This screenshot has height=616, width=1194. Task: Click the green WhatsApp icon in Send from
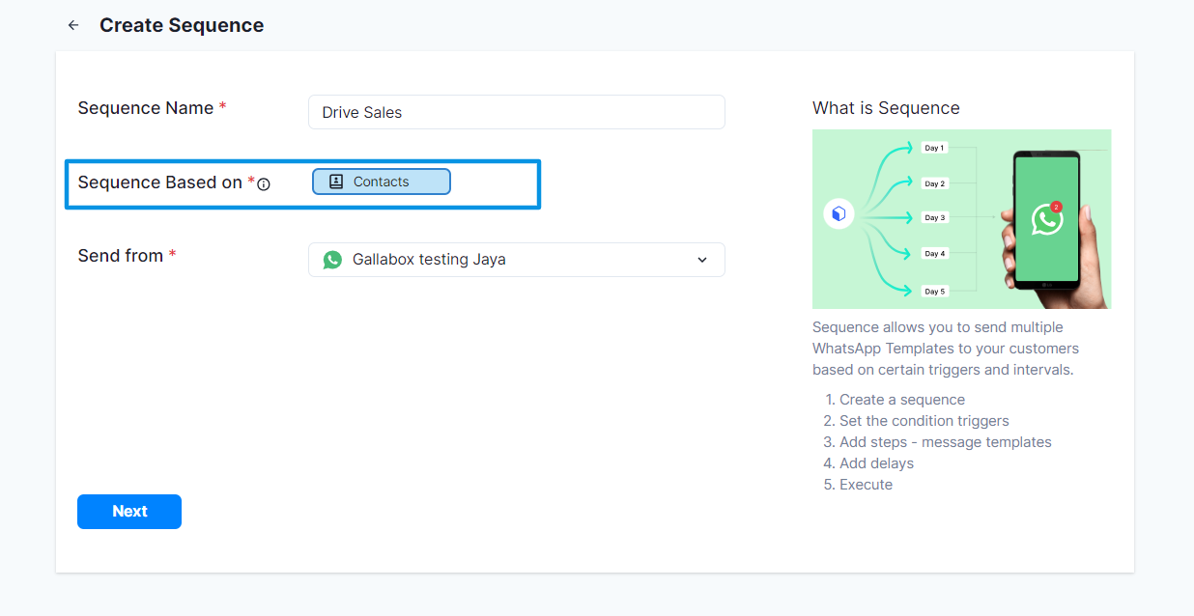point(332,260)
